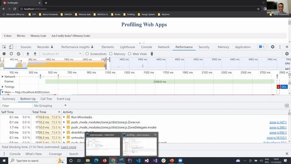Select the Summary tab
This screenshot has height=164, width=291.
pyautogui.click(x=9, y=99)
